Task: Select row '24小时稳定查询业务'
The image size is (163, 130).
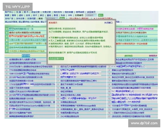Action: [x=81, y=116]
